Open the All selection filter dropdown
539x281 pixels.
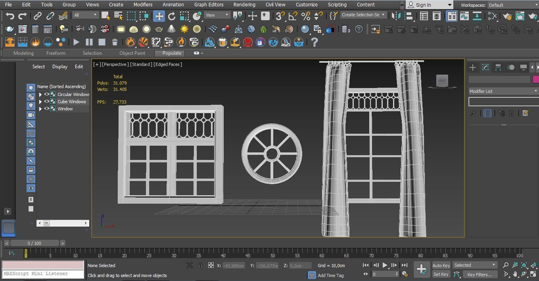(85, 15)
